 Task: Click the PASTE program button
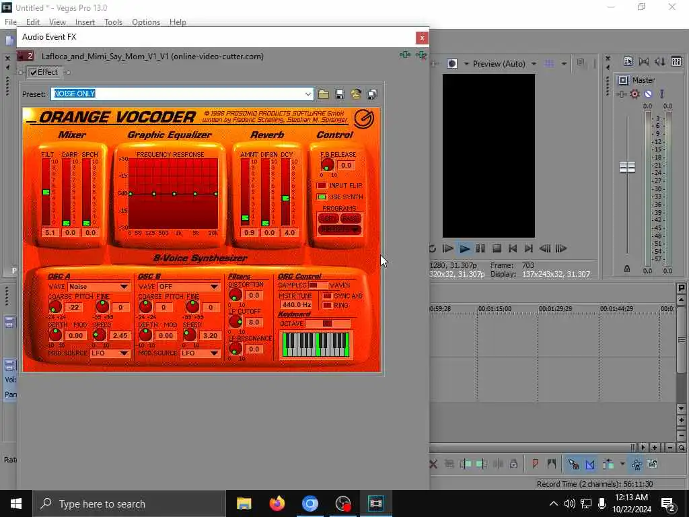[x=350, y=219]
